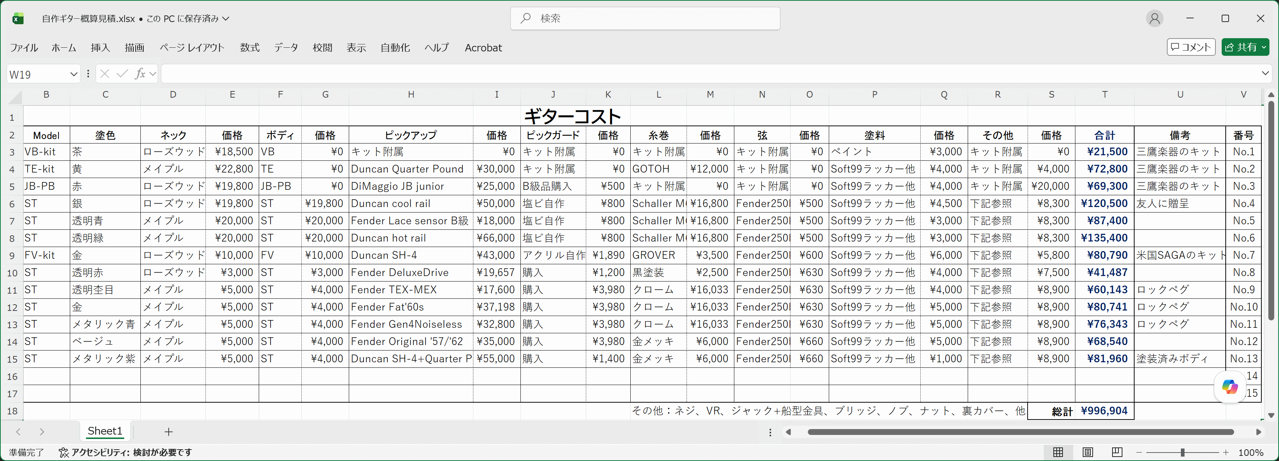Switch to the 数式 tab

tap(250, 48)
